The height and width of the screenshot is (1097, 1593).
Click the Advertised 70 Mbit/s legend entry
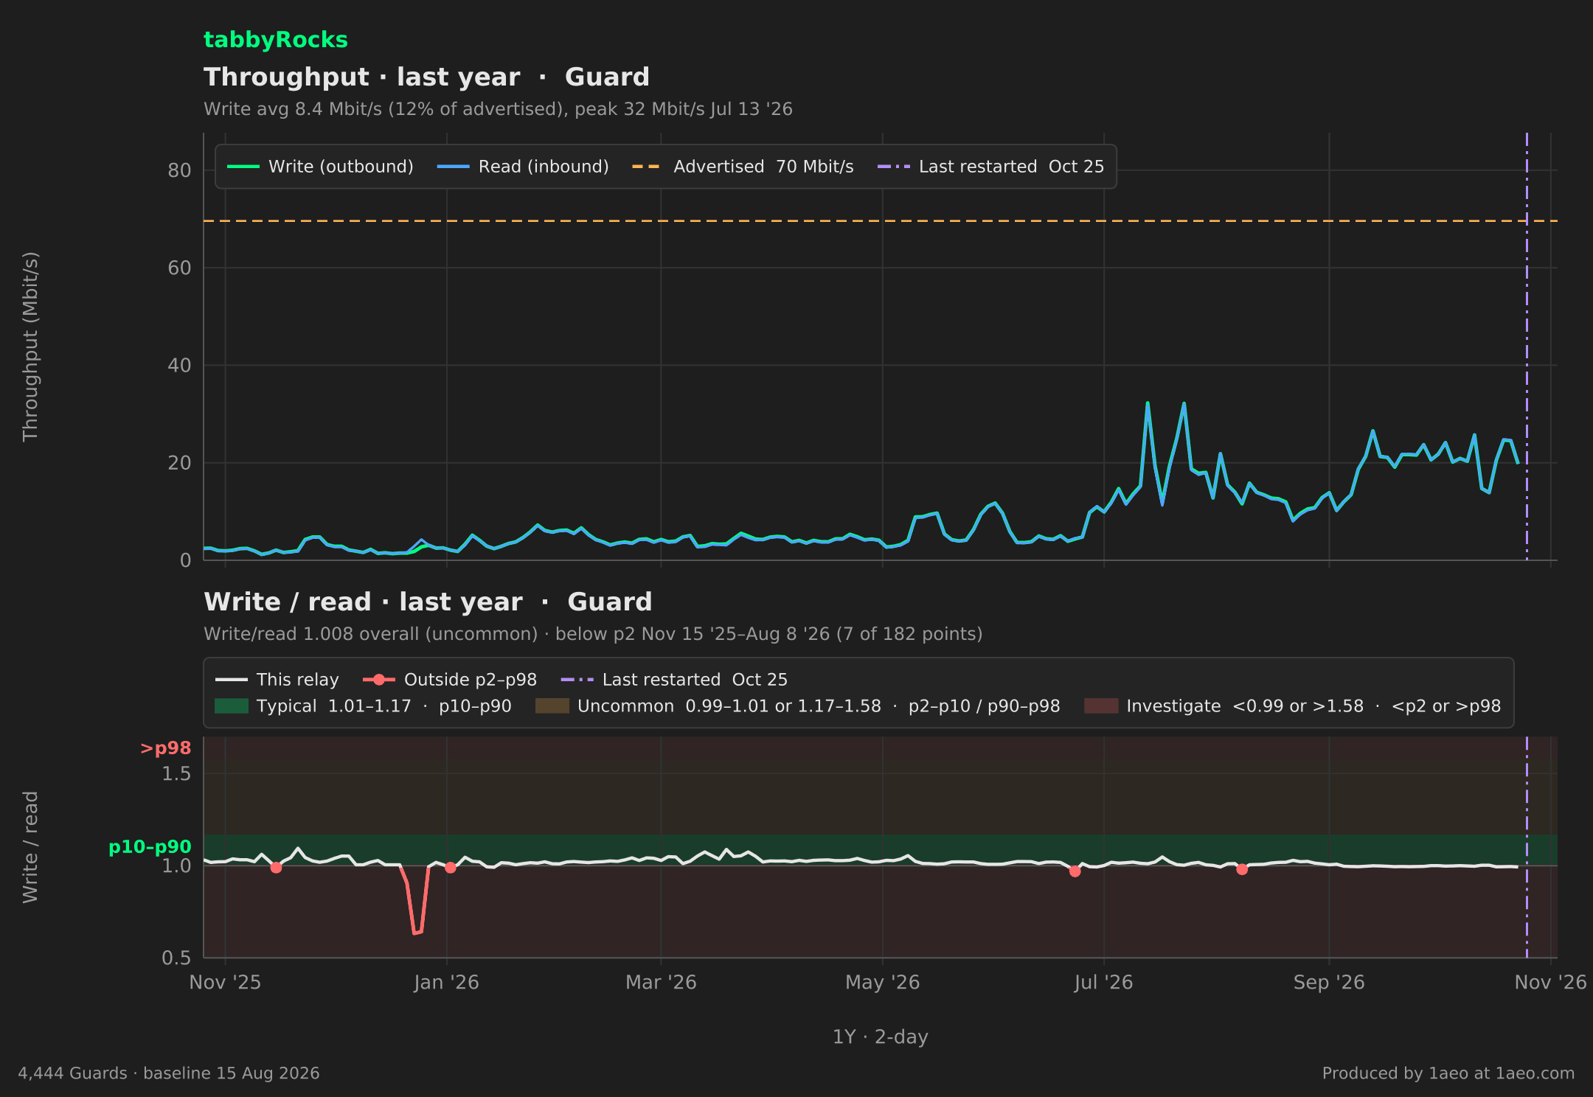click(x=743, y=167)
